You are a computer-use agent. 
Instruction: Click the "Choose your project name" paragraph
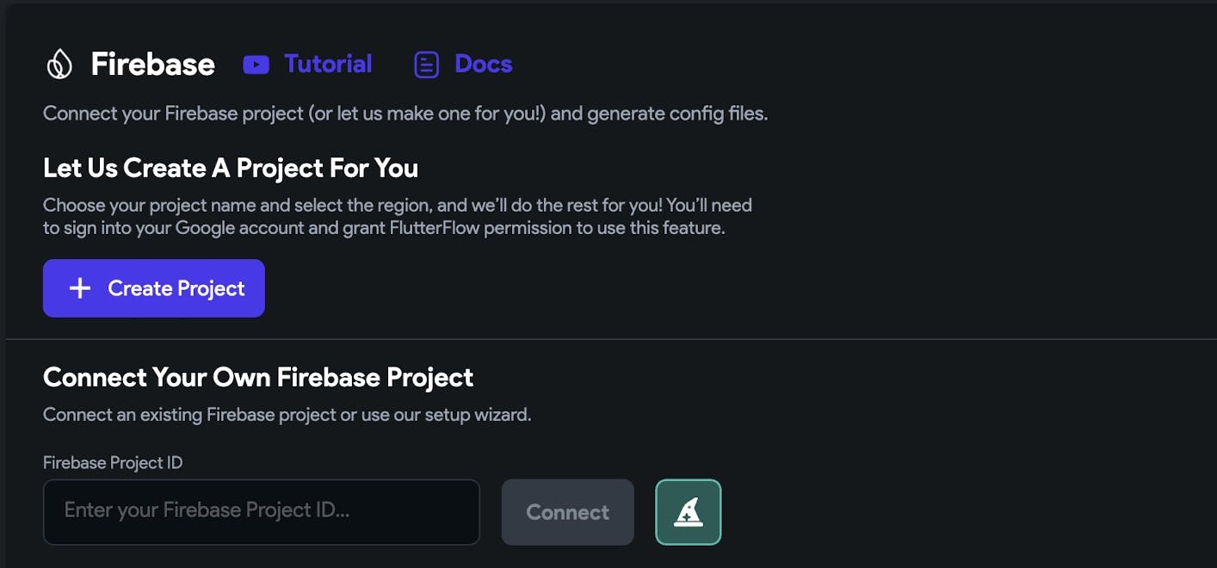point(397,217)
